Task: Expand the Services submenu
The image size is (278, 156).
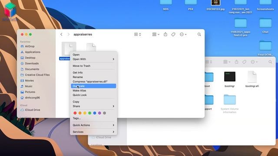Action: coord(93,132)
